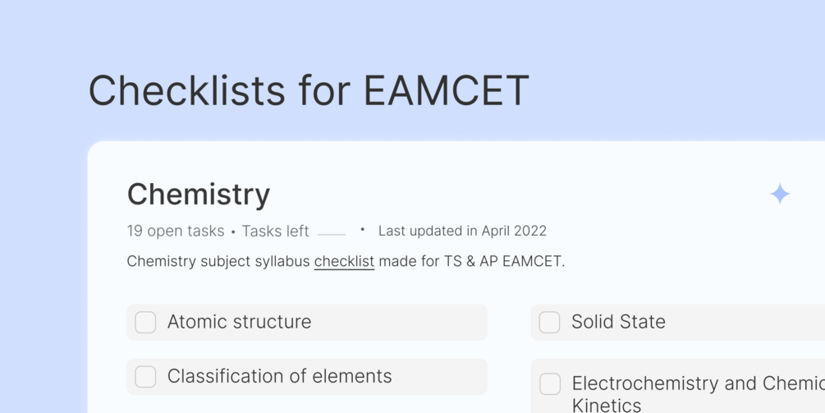Tick the Classification of elements checkbox

coord(145,377)
